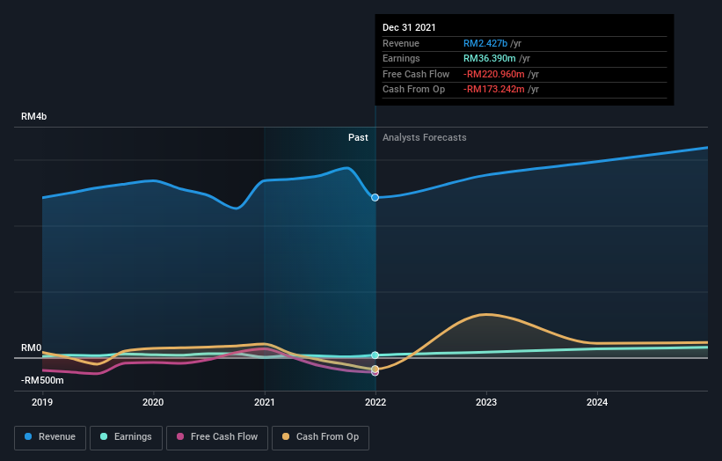The width and height of the screenshot is (722, 461).
Task: Click the Dec 31 2021 tooltip date
Action: pos(409,27)
